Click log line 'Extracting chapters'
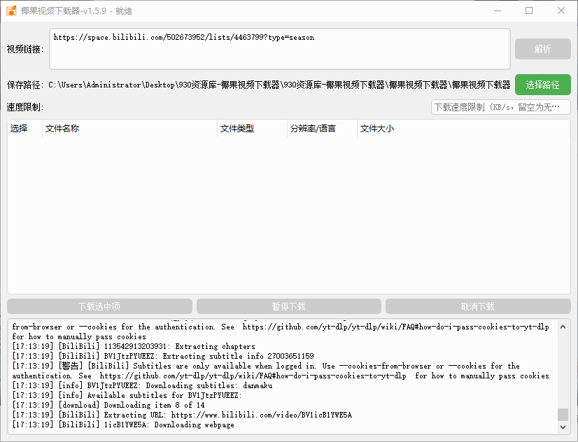The height and width of the screenshot is (442, 578). tap(134, 346)
